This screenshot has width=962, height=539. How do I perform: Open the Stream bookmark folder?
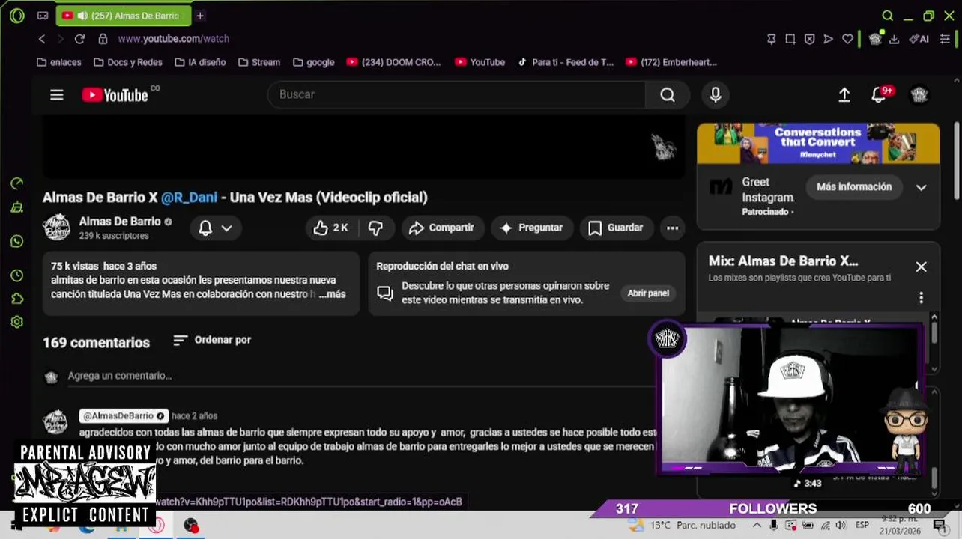[x=259, y=62]
